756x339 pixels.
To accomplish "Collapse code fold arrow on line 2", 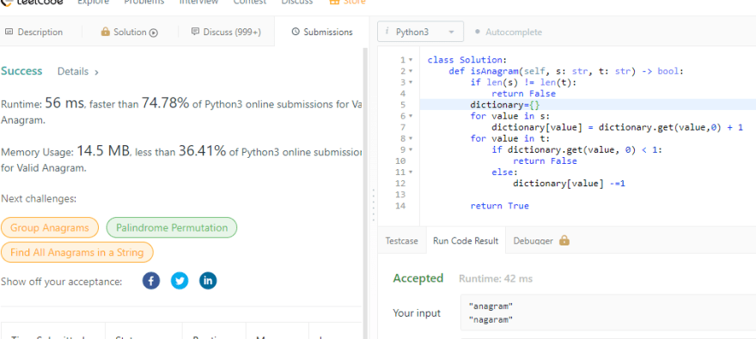I will (411, 71).
